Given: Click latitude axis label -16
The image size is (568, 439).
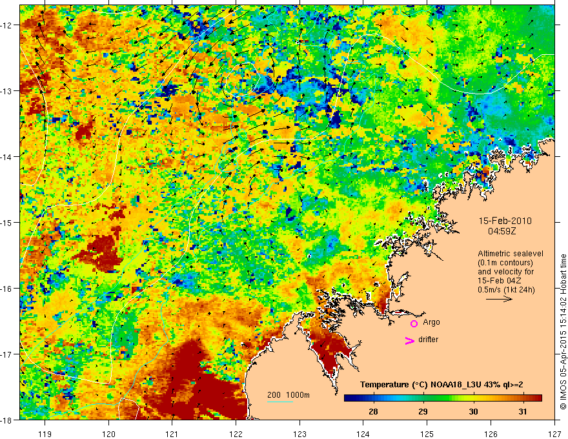Looking at the screenshot, I should [x=7, y=289].
